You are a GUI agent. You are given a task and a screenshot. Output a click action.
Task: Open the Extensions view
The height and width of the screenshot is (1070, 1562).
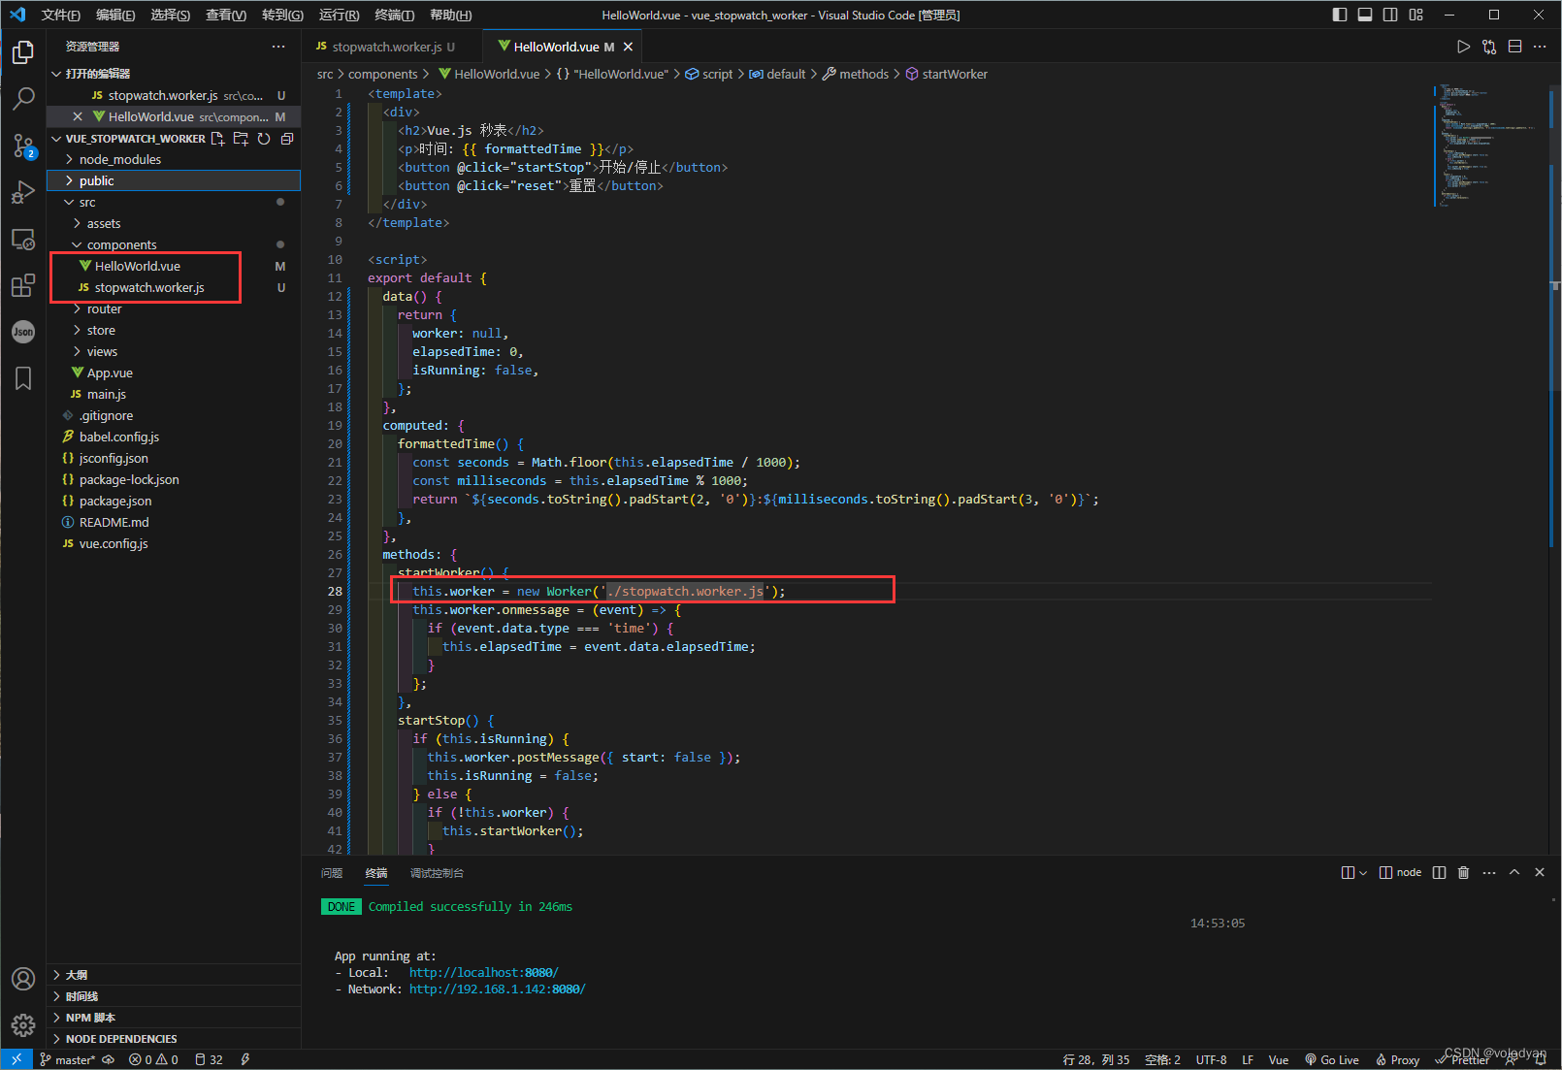23,285
